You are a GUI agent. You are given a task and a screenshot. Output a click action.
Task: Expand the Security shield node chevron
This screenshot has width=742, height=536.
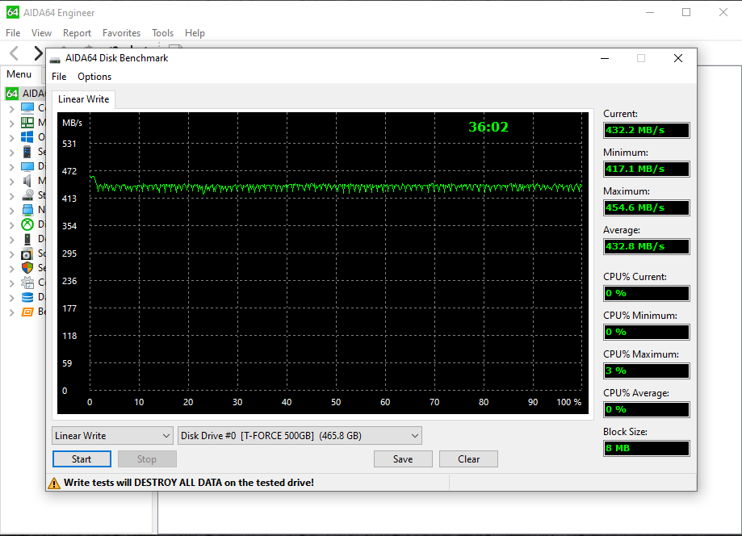tap(12, 268)
